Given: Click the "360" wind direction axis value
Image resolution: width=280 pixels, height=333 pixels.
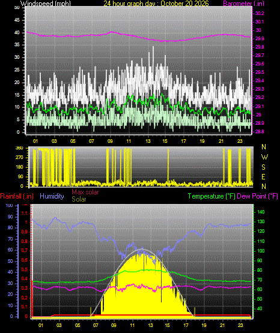Looking at the screenshot, I should point(20,148).
